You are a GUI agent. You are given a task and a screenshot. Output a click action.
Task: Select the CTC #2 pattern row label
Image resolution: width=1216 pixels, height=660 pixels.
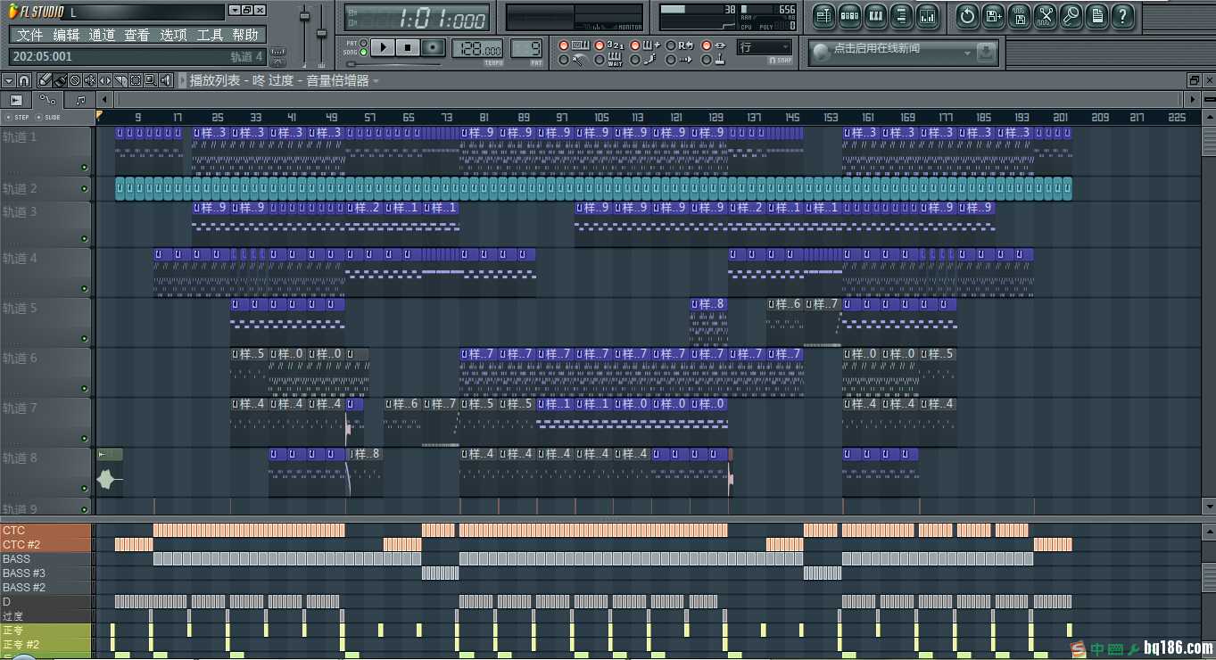(46, 544)
